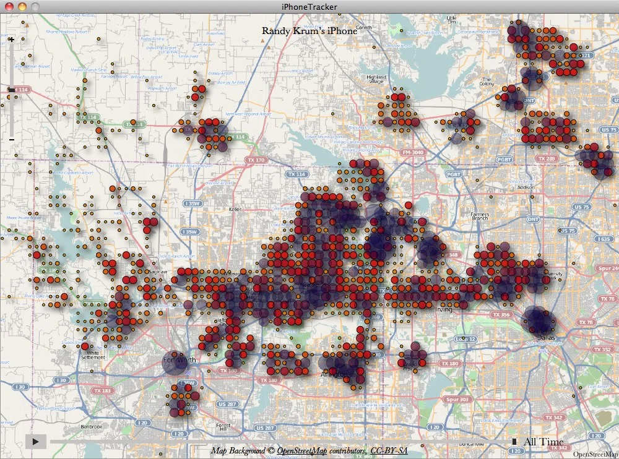Click the Benbrook label
Screen dimensions: 619x459
[x=91, y=427]
